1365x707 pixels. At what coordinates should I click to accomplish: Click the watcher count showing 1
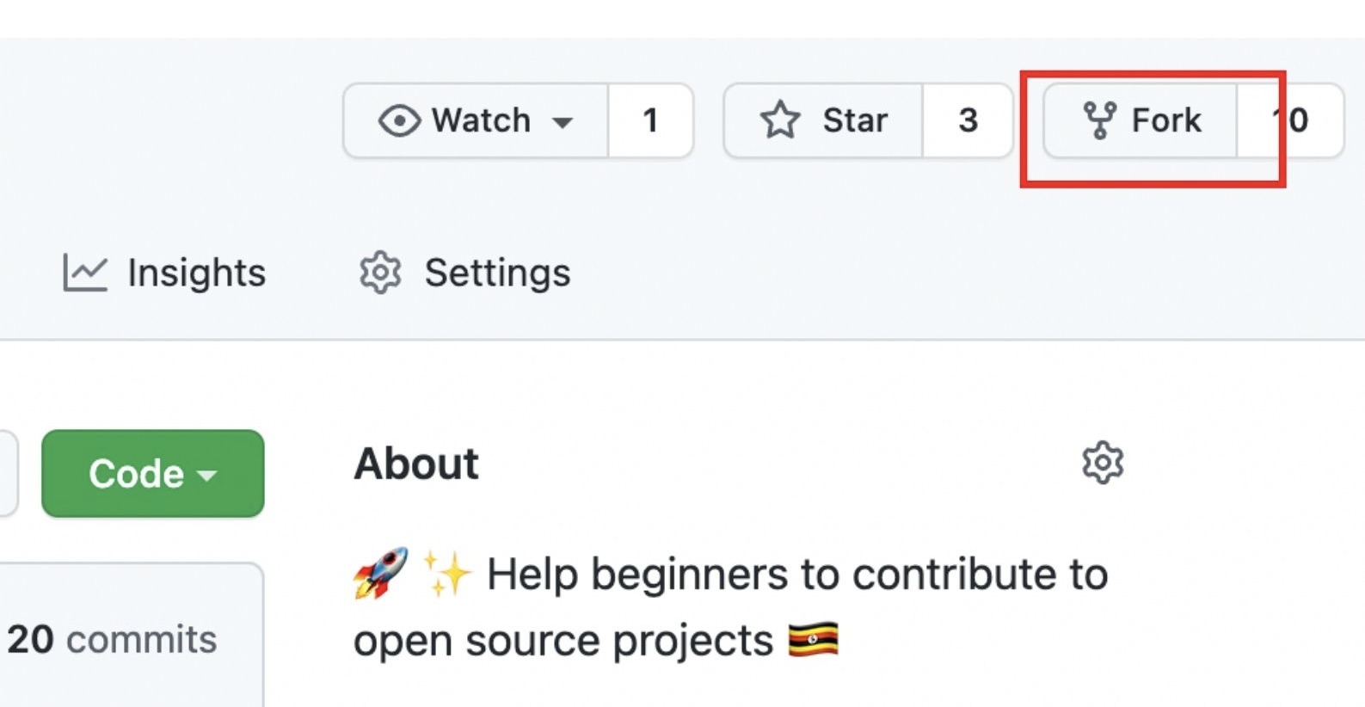coord(651,120)
